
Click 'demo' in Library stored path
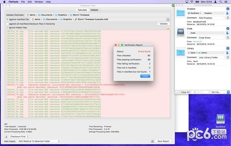[192, 53]
